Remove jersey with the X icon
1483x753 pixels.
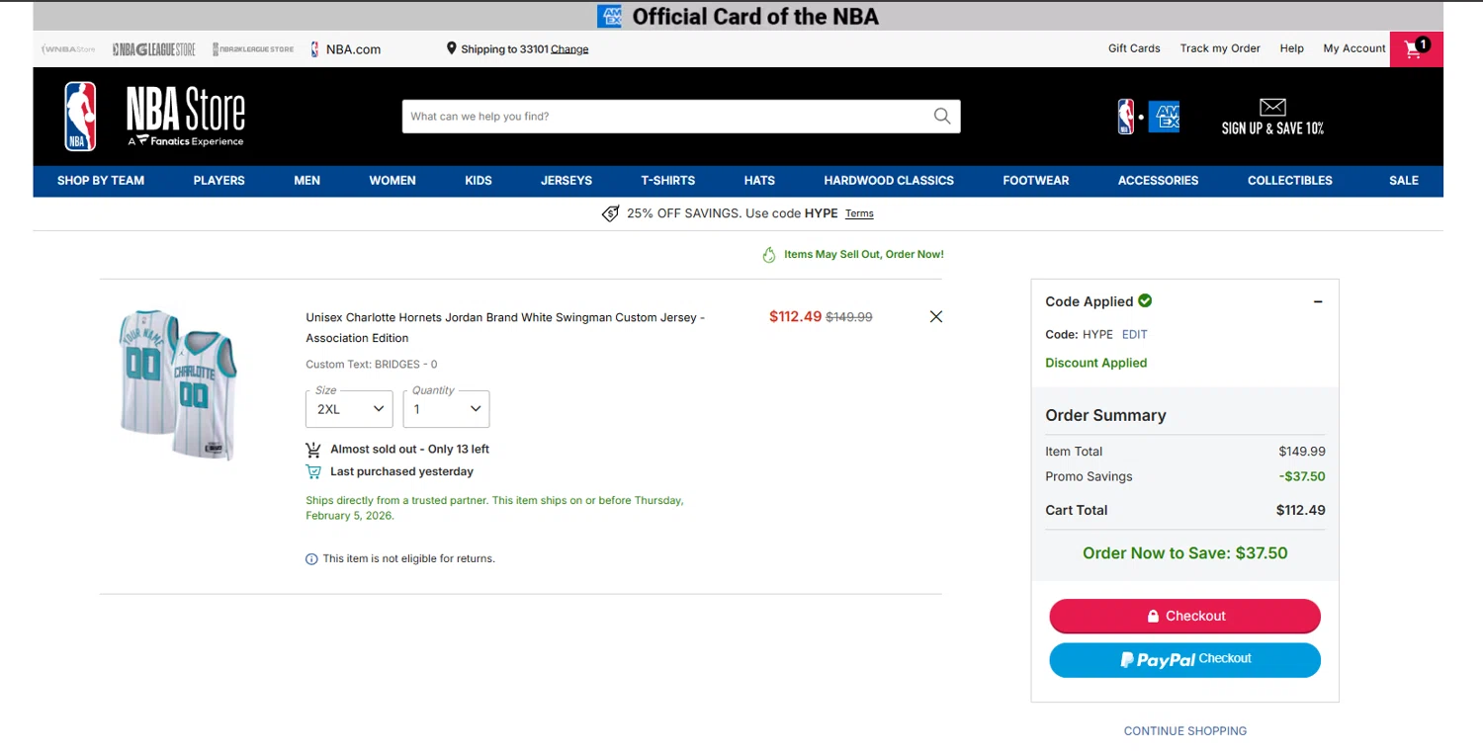point(936,316)
